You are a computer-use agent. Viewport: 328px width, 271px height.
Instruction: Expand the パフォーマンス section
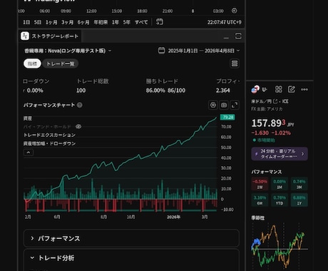click(131, 238)
